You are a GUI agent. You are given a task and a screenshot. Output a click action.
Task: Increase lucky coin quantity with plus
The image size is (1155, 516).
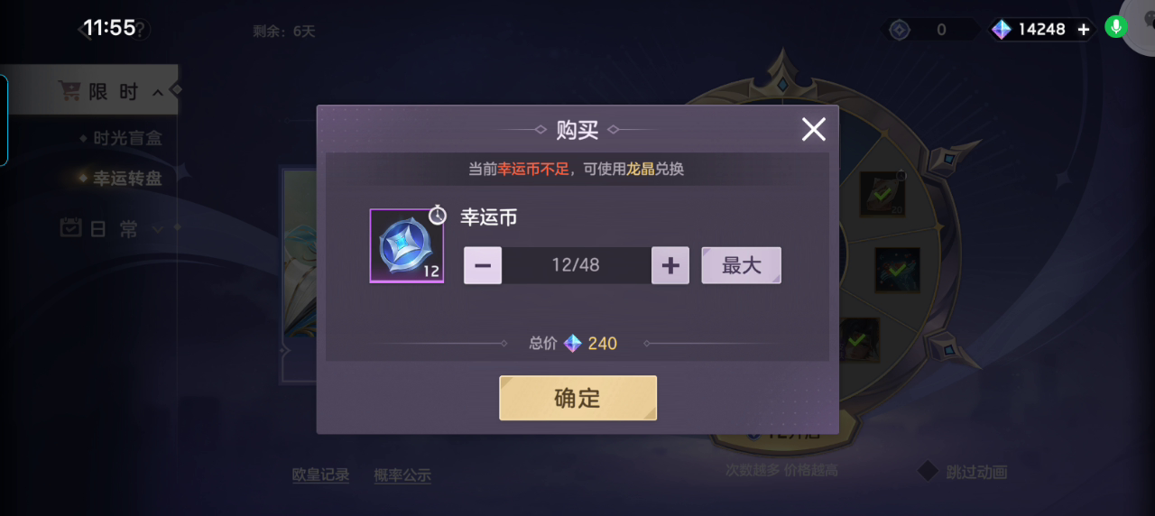(x=670, y=265)
